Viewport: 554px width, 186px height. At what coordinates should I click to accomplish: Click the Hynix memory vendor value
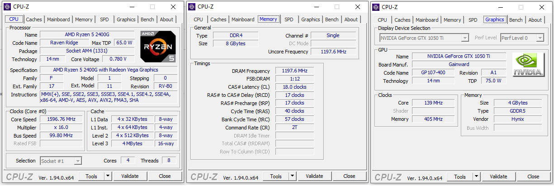pos(518,119)
